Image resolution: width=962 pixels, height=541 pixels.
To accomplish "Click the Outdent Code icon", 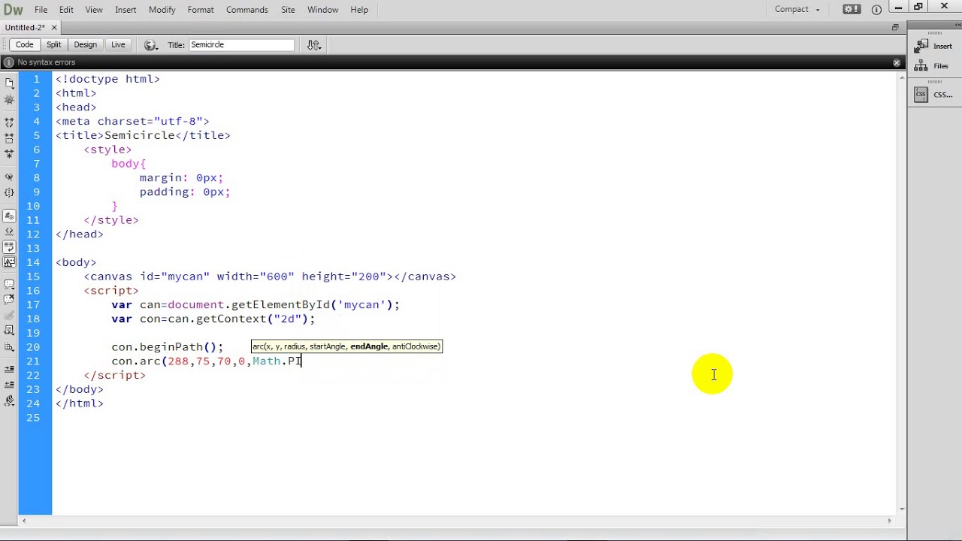I will pyautogui.click(x=9, y=385).
